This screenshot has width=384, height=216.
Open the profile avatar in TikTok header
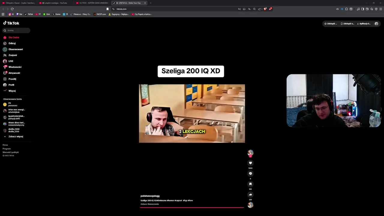pos(376,24)
